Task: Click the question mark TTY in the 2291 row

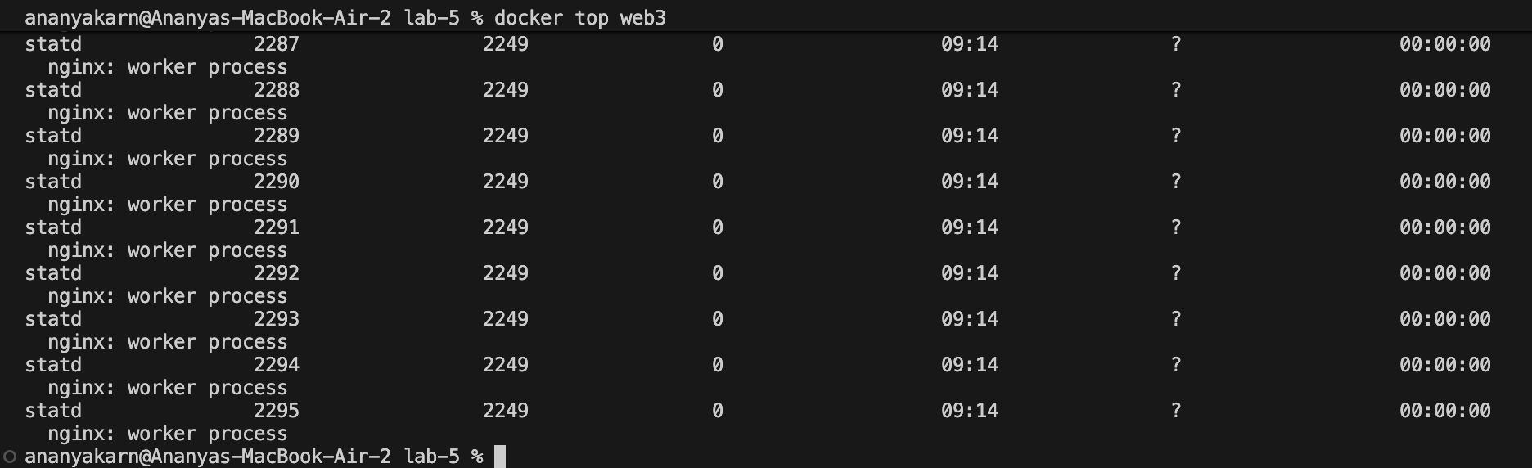Action: pyautogui.click(x=1175, y=227)
